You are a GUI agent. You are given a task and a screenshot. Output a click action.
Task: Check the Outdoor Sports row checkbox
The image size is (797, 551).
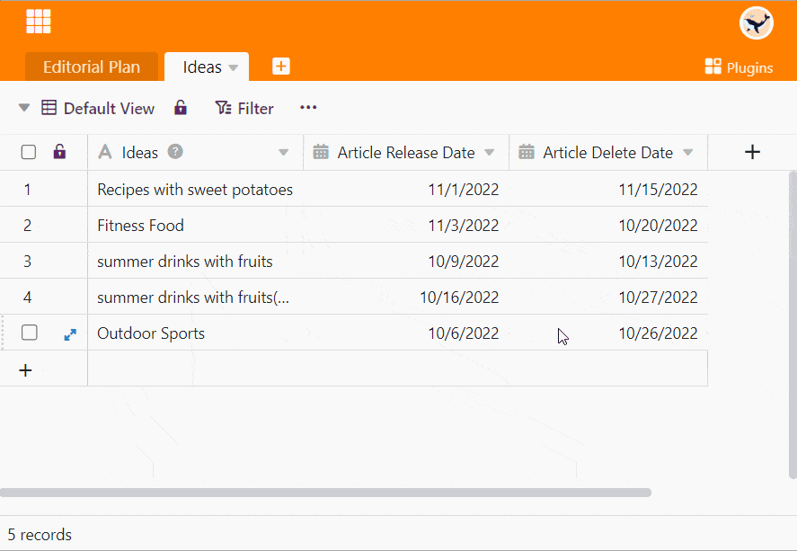30,333
